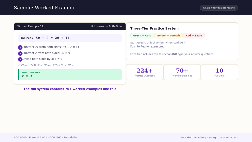Click the yourguruacademy.com footer link

pos(223,137)
